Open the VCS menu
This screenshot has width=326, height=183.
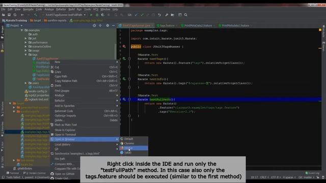click(96, 9)
